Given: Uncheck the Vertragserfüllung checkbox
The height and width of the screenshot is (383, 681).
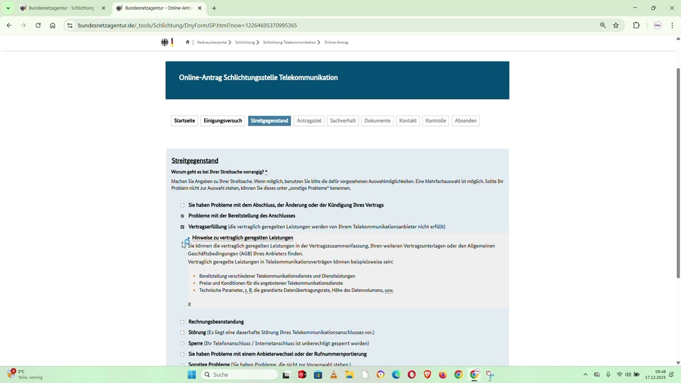Looking at the screenshot, I should [x=182, y=227].
